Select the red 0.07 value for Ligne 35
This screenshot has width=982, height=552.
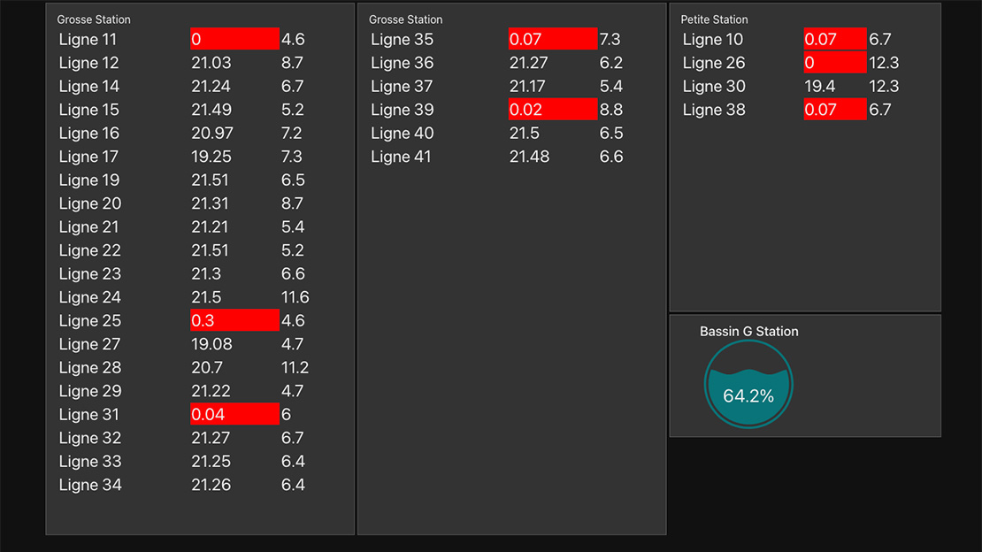[553, 39]
